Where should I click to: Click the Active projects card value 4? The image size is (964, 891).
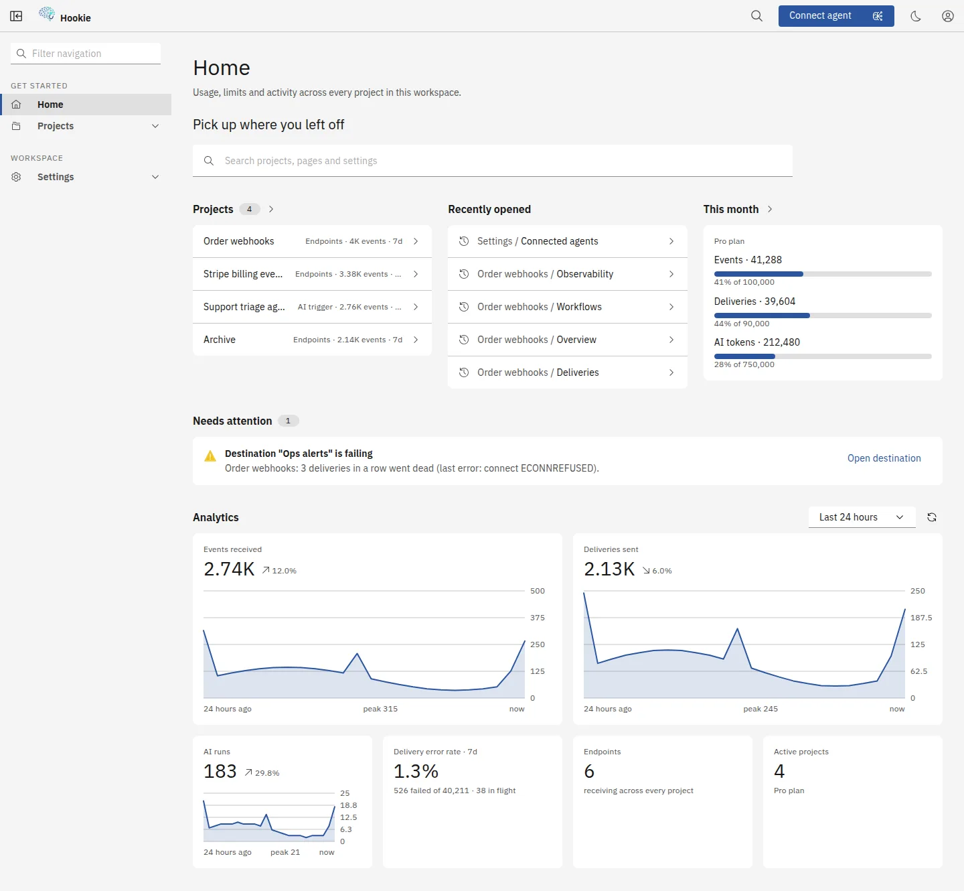pos(779,772)
